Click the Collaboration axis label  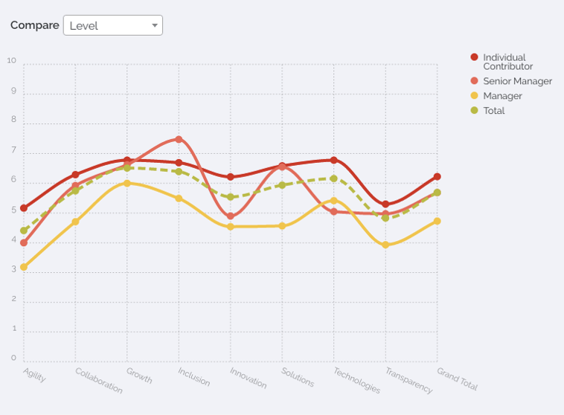tap(99, 380)
